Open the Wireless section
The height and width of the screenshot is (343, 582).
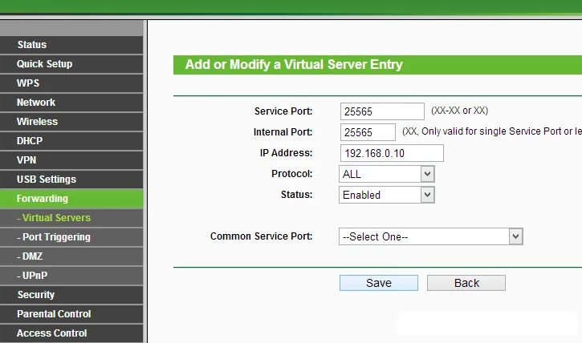71,122
